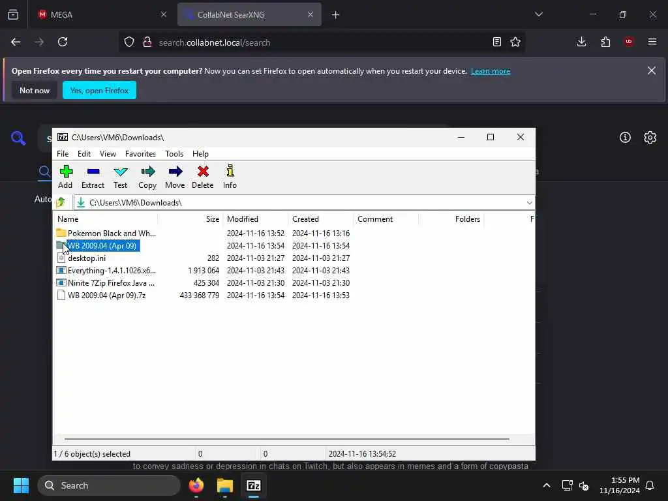Open Firefox downloads panel
Image resolution: width=668 pixels, height=501 pixels.
point(581,42)
